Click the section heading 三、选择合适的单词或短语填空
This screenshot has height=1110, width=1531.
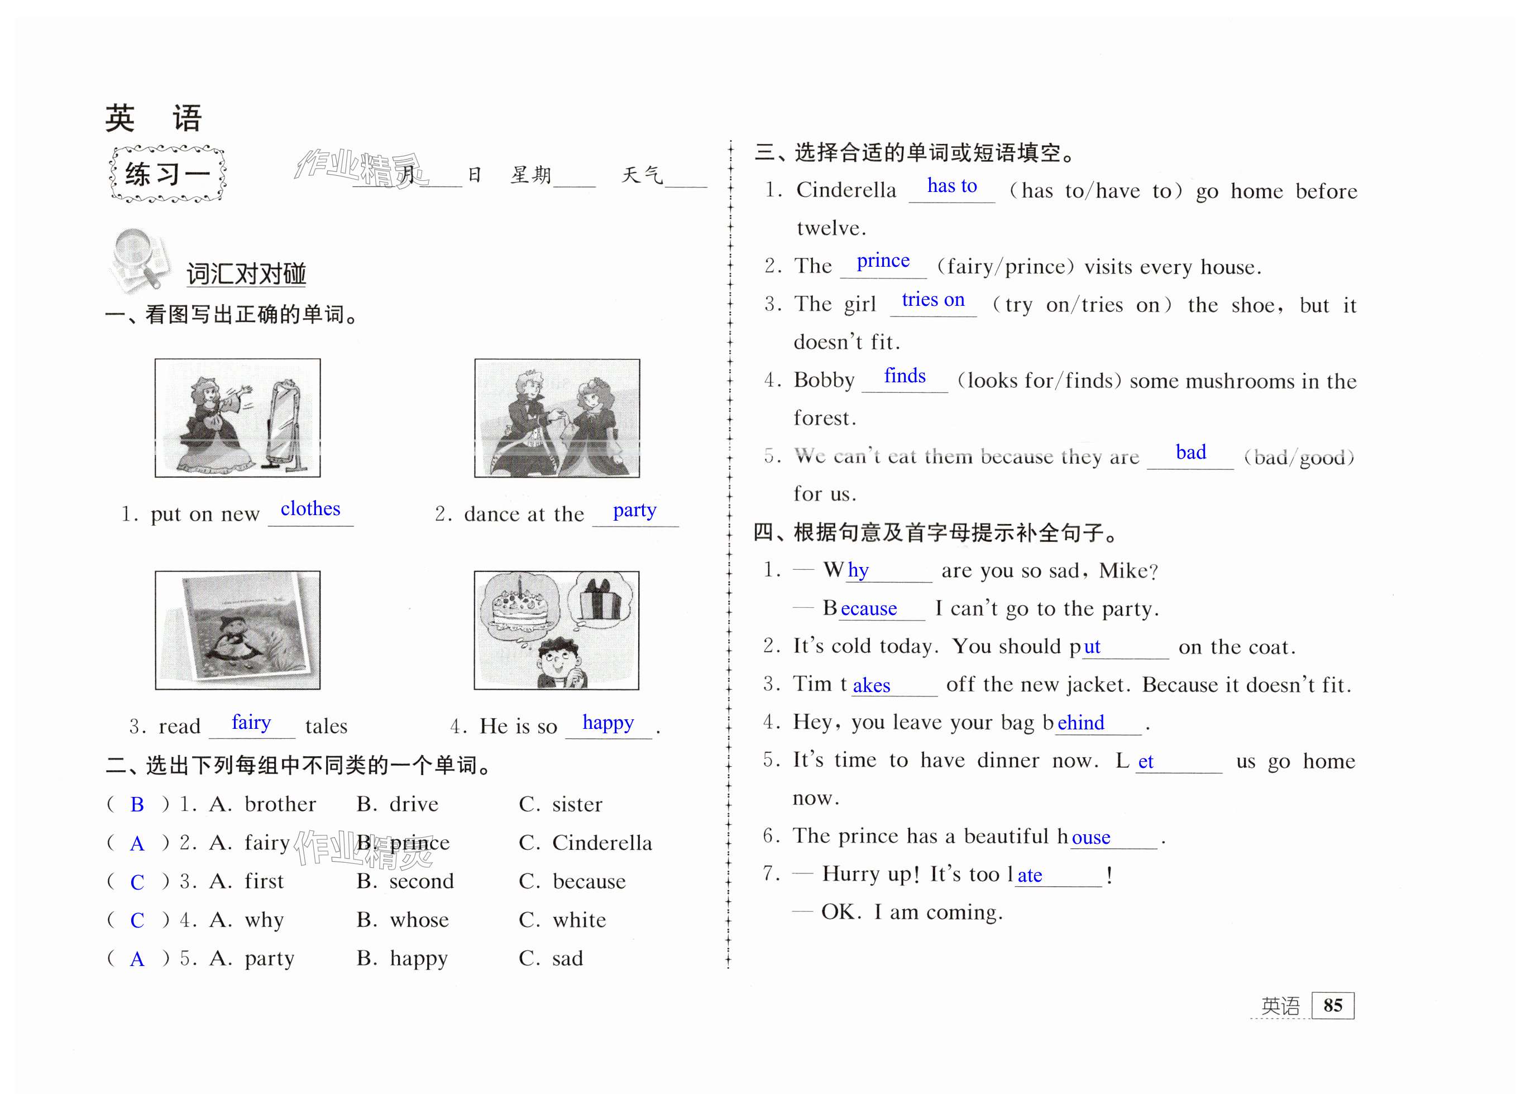pos(915,152)
